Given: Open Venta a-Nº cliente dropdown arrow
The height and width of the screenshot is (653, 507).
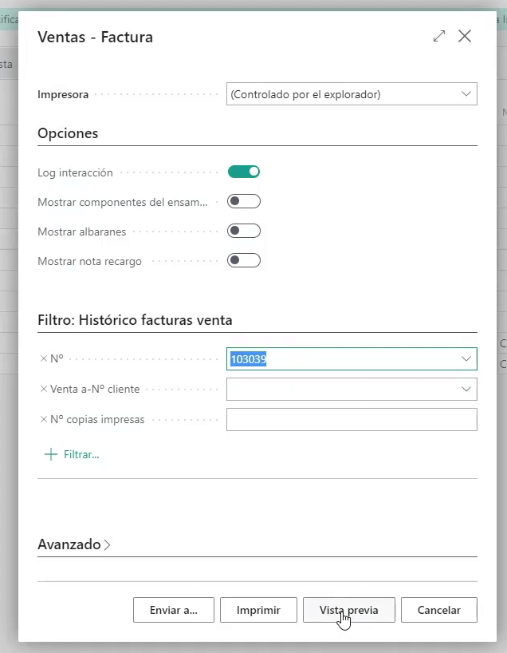Looking at the screenshot, I should [466, 390].
